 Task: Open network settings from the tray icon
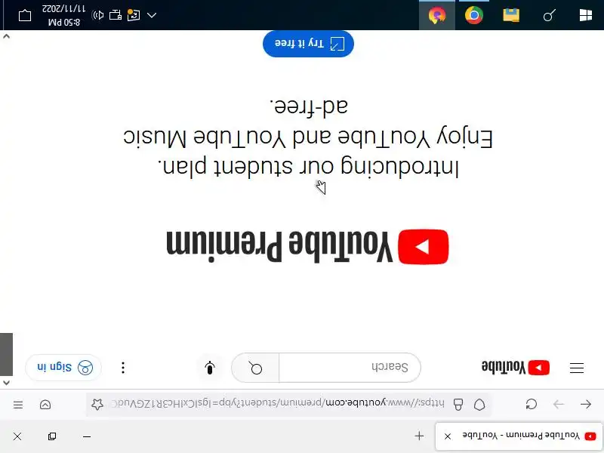click(x=116, y=15)
